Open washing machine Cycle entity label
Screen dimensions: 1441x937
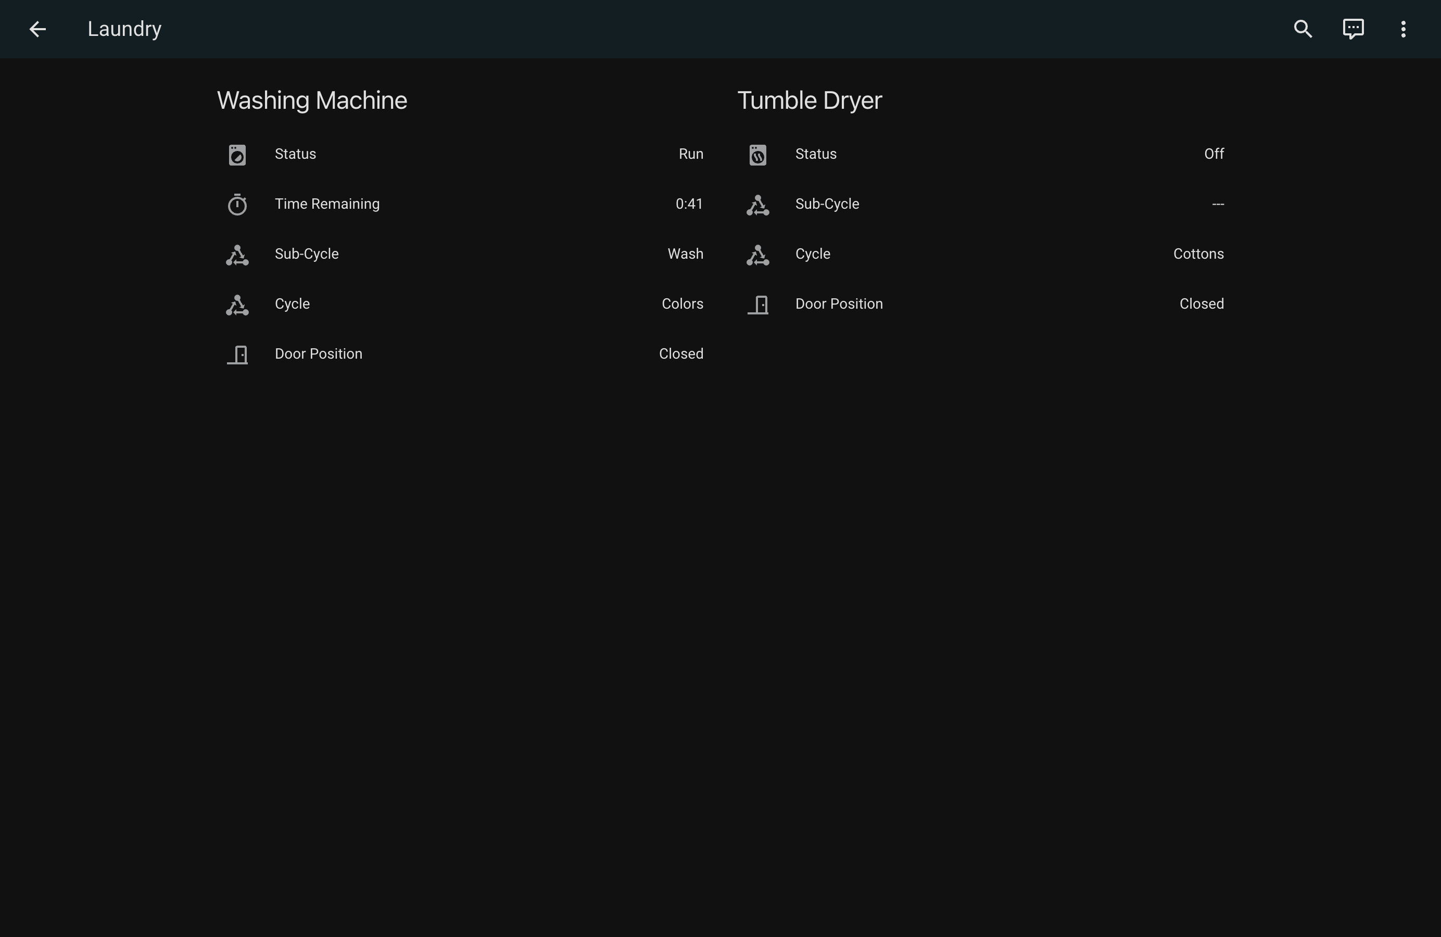(x=292, y=304)
